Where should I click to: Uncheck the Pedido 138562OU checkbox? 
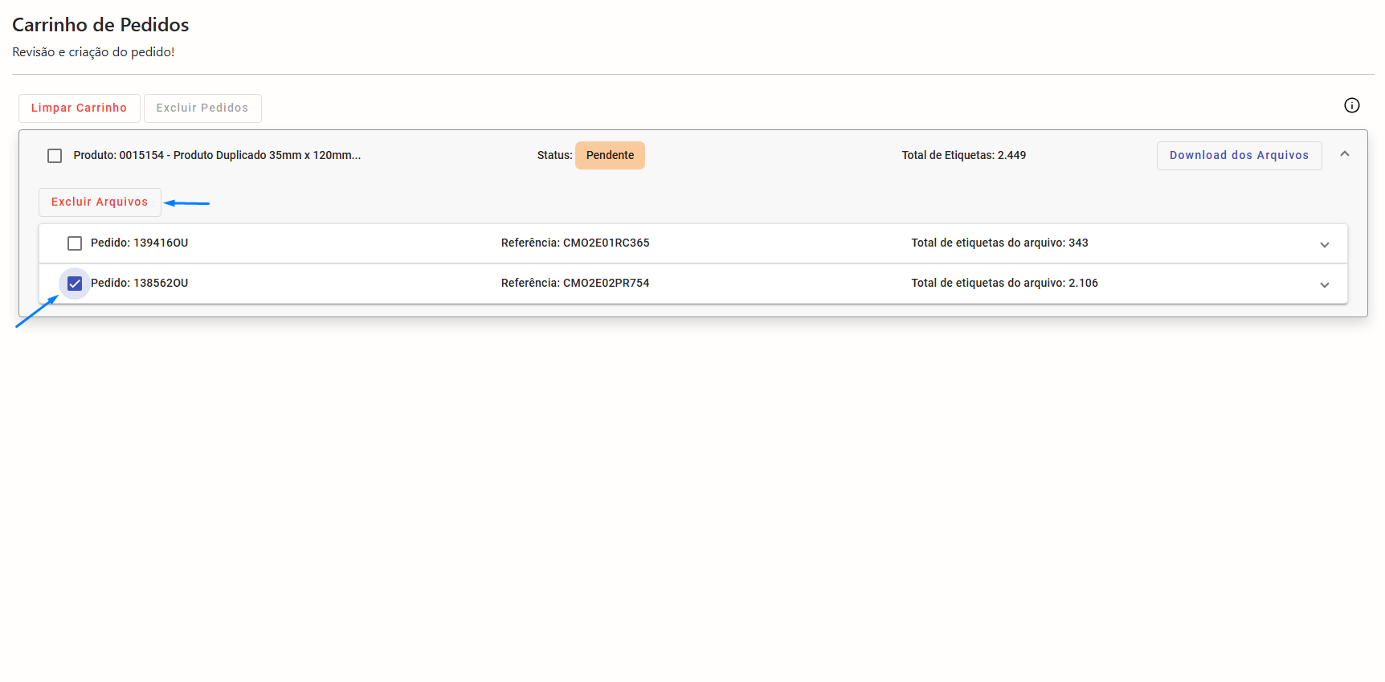pos(75,284)
